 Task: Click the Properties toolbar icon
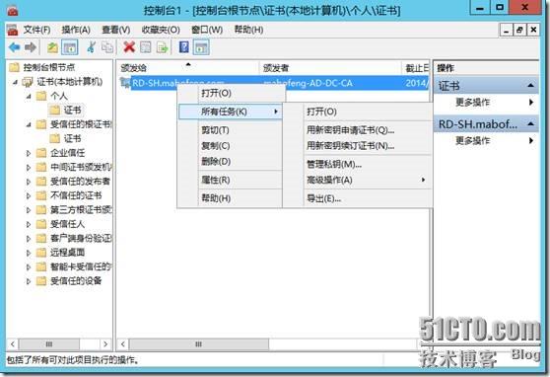[146, 47]
